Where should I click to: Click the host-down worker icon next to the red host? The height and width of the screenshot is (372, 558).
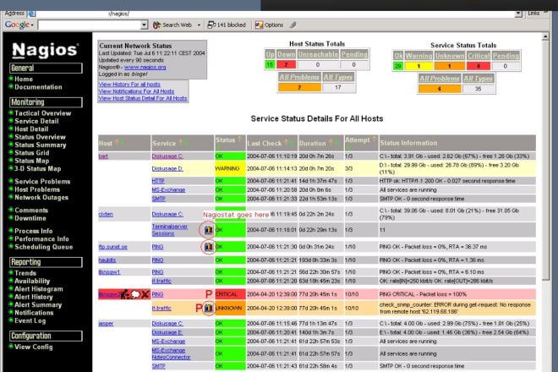[x=125, y=294]
